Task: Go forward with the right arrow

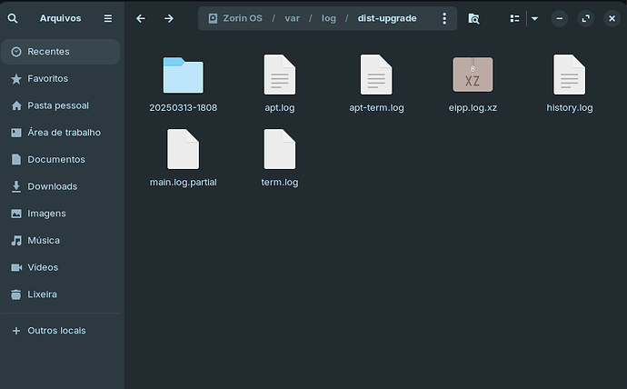Action: click(x=169, y=18)
